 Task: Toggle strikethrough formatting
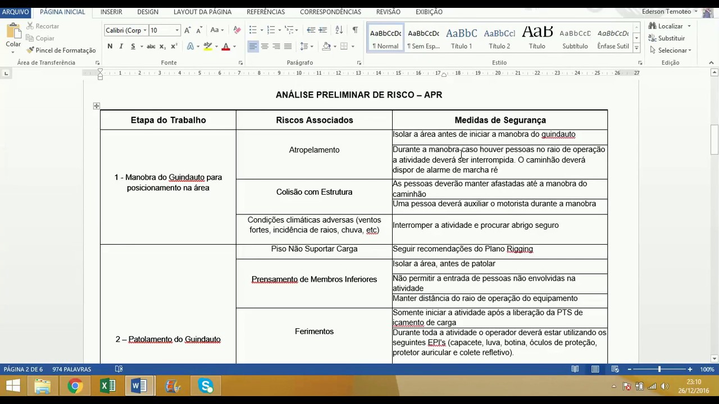tap(151, 47)
